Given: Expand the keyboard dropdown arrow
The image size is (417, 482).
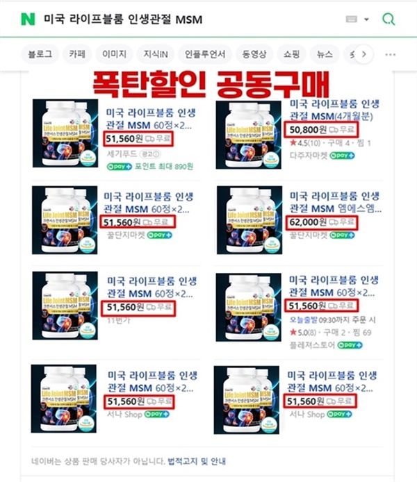Looking at the screenshot, I should point(366,19).
